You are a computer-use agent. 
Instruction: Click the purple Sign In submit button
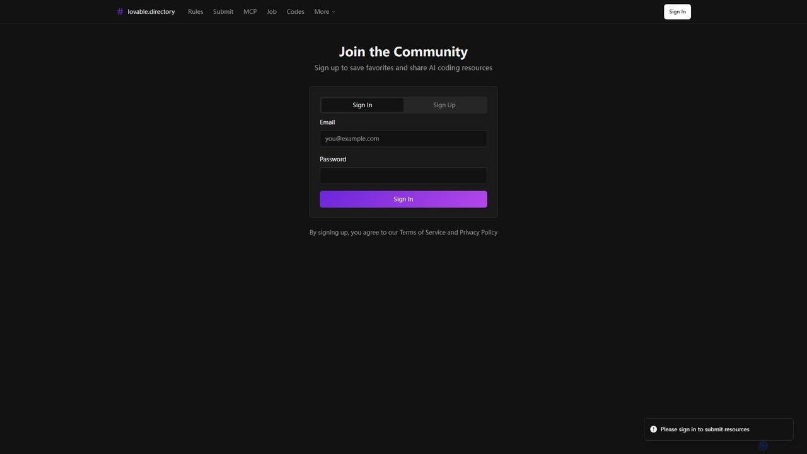(x=403, y=199)
